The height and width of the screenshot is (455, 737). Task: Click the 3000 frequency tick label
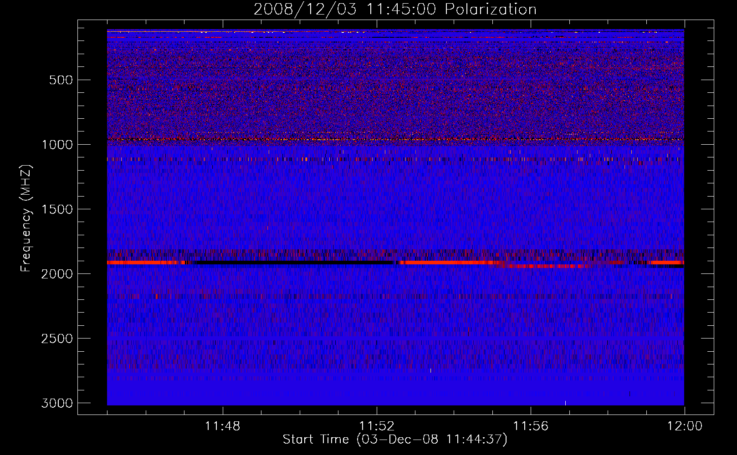(57, 403)
